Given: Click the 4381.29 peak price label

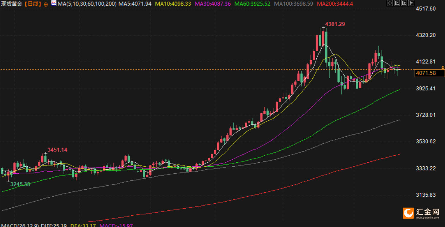Looking at the screenshot, I should coord(335,24).
